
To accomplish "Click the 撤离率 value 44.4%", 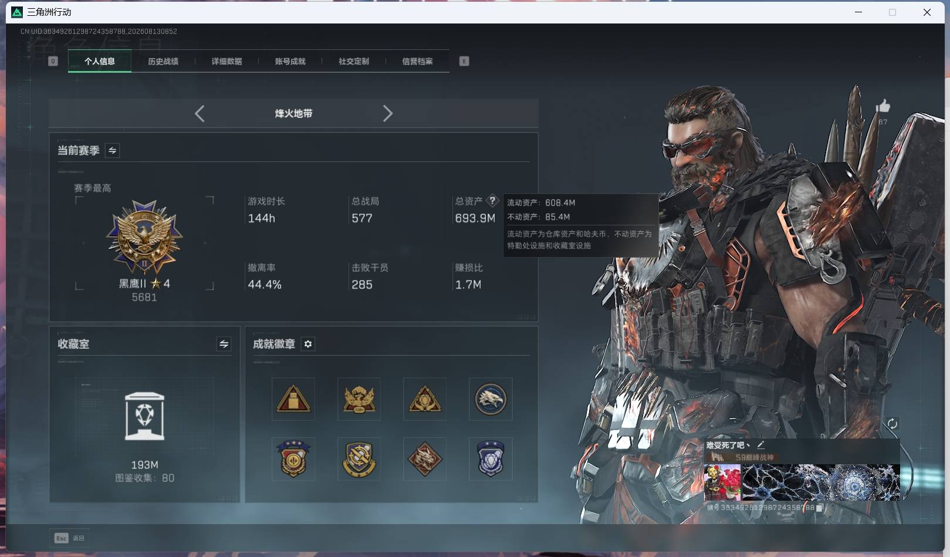I will [x=265, y=285].
